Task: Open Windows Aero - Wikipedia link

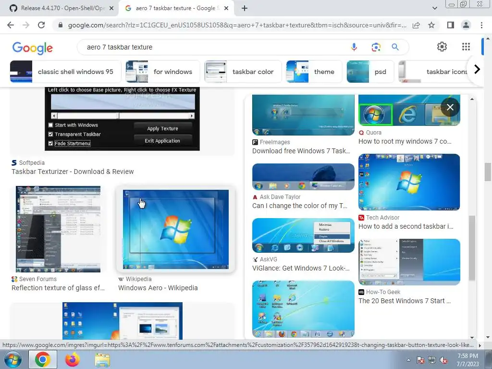Action: coord(158,288)
